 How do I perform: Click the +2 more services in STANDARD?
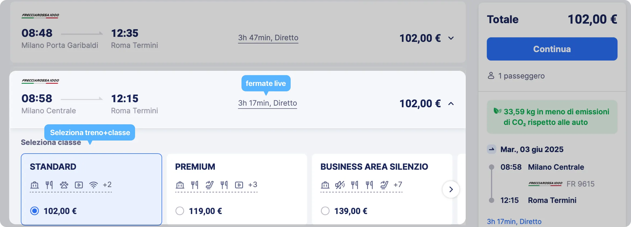tap(107, 185)
